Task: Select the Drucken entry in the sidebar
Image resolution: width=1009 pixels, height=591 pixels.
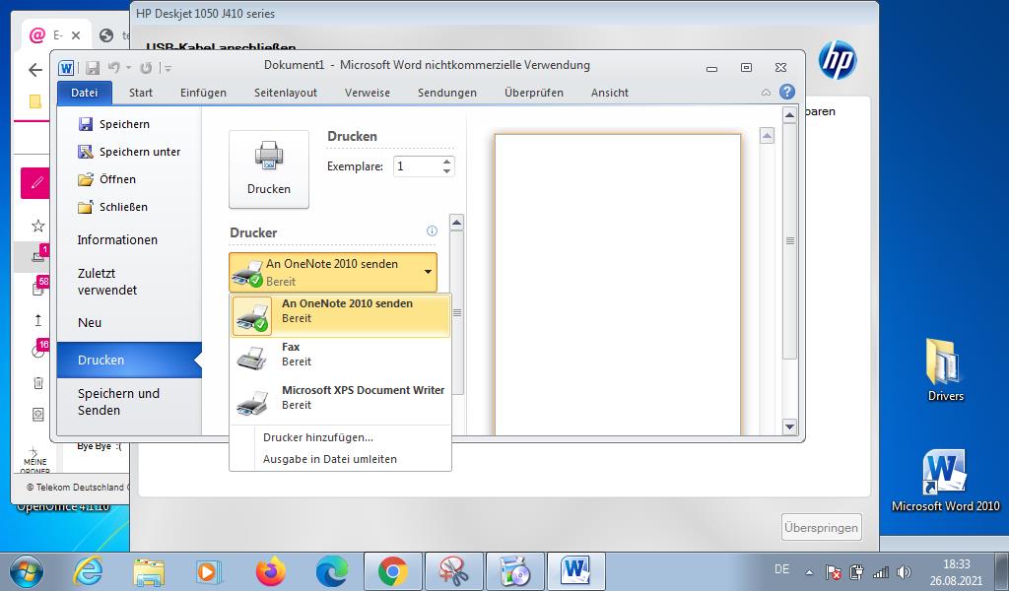Action: [129, 361]
